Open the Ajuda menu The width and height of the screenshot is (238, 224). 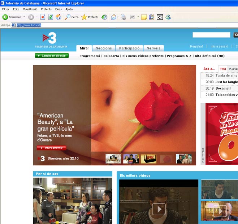(69, 9)
